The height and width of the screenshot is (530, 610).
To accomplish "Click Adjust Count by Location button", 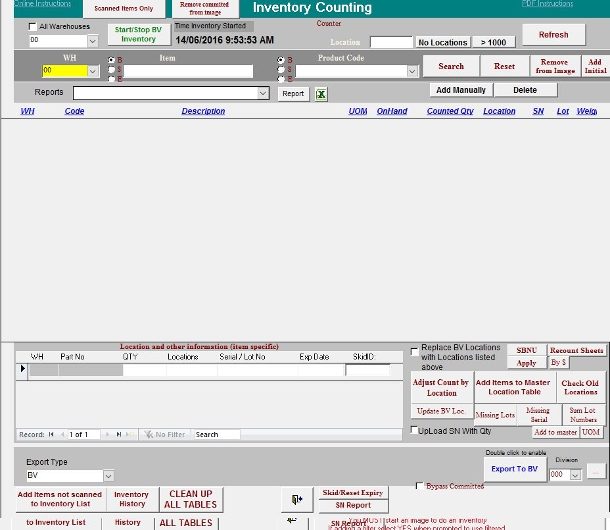I will tap(442, 388).
